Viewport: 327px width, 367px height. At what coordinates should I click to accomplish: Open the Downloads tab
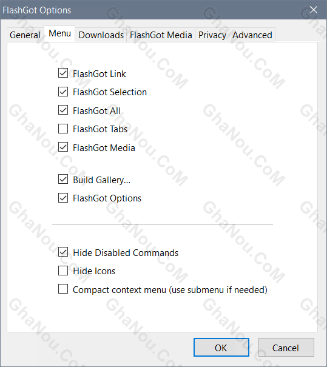[x=101, y=35]
